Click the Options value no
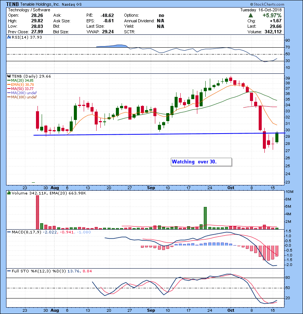This screenshot has height=314, width=303. click(161, 16)
